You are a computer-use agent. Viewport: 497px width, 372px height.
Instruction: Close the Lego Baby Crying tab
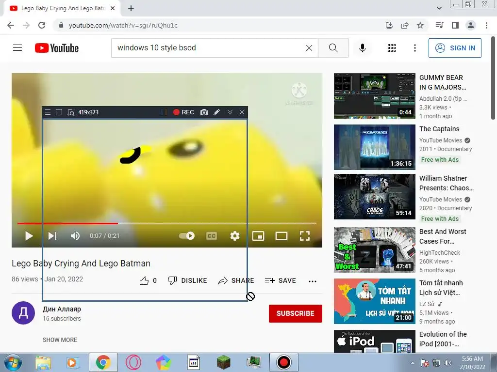(x=113, y=8)
